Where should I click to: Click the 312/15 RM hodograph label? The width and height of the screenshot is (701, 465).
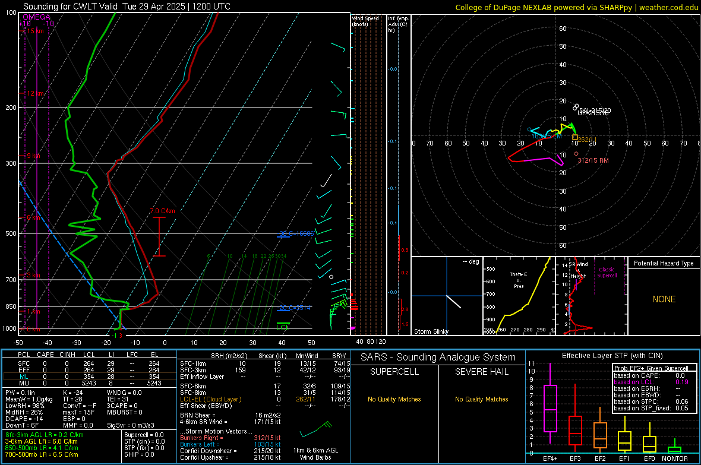[x=593, y=160]
